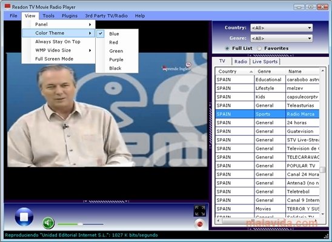332x242 pixels.
Task: Select the Radio Marca channel row
Action: [267, 114]
